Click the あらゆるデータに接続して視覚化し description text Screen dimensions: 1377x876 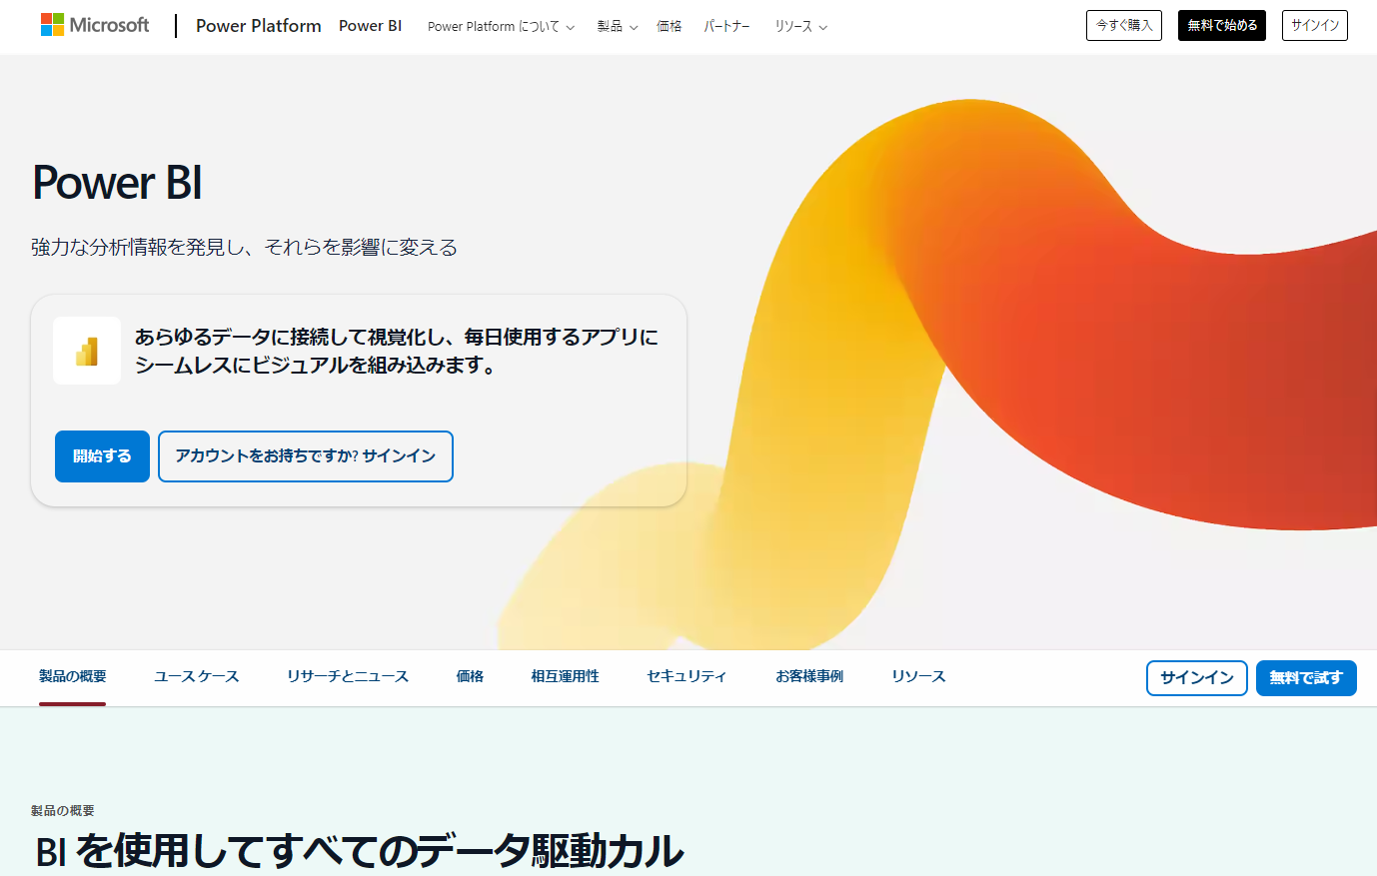(397, 351)
